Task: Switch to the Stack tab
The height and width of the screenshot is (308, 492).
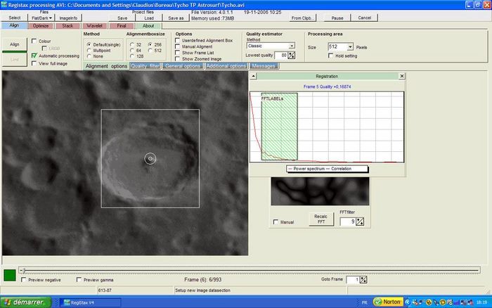Action: [x=67, y=26]
